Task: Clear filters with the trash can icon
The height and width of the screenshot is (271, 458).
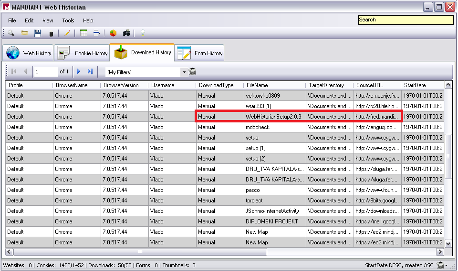Action: (193, 72)
